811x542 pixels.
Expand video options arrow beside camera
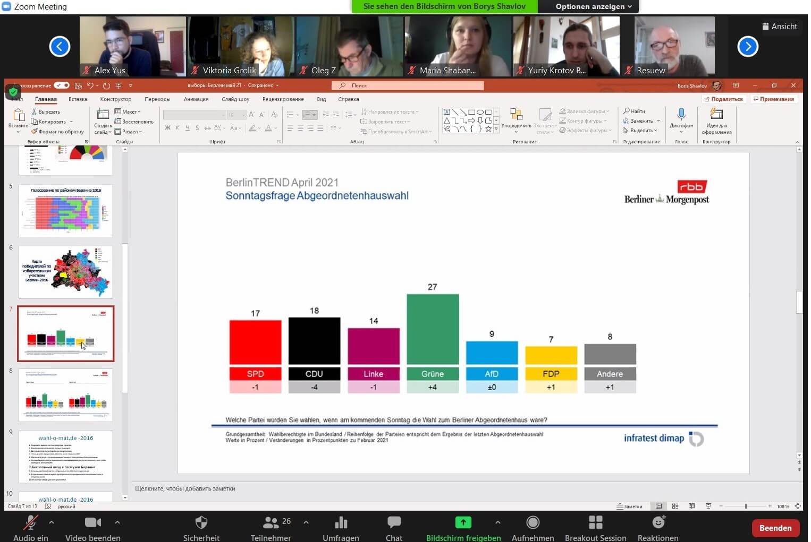click(117, 522)
